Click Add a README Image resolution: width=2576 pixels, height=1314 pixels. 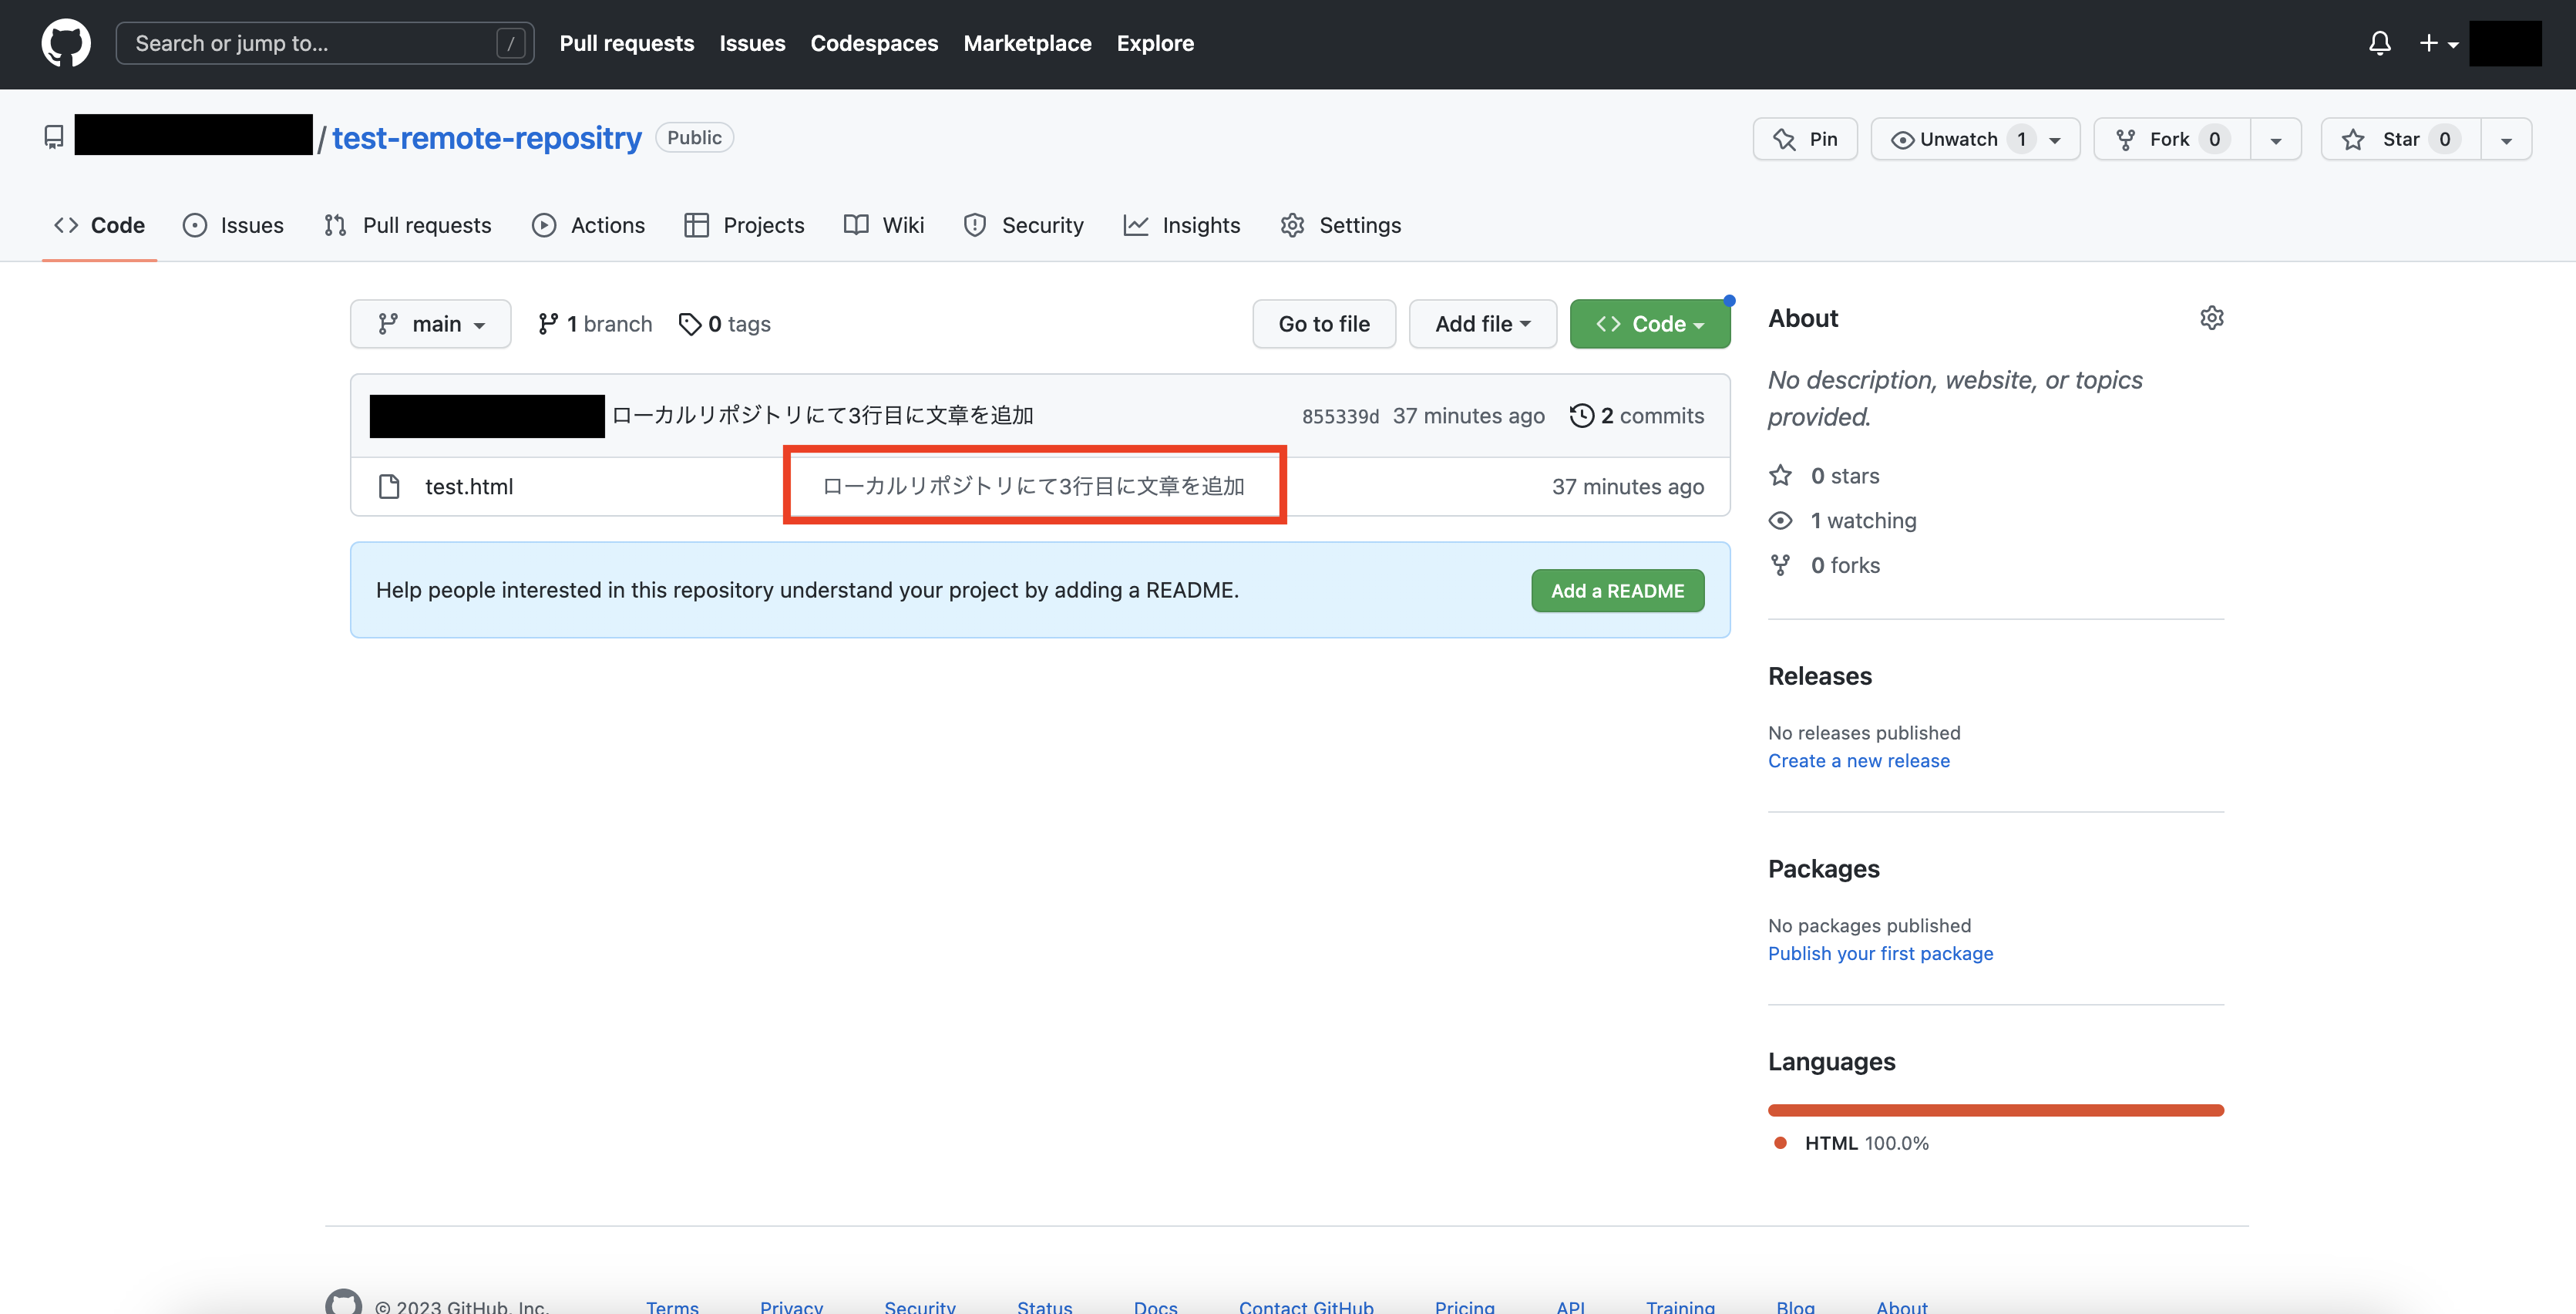1618,591
